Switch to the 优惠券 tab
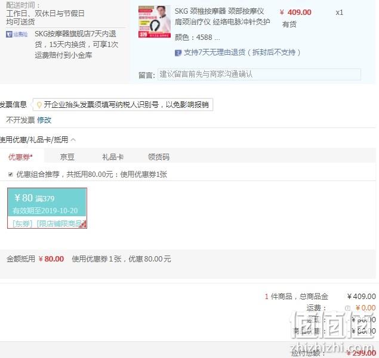The height and width of the screenshot is (358, 379). coord(20,157)
